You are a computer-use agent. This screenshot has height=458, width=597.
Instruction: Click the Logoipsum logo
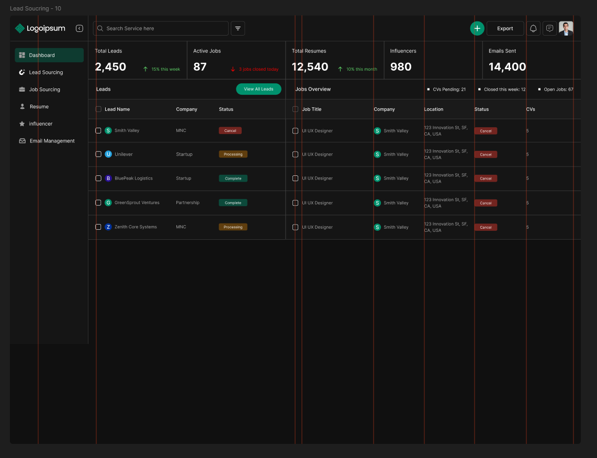(40, 28)
